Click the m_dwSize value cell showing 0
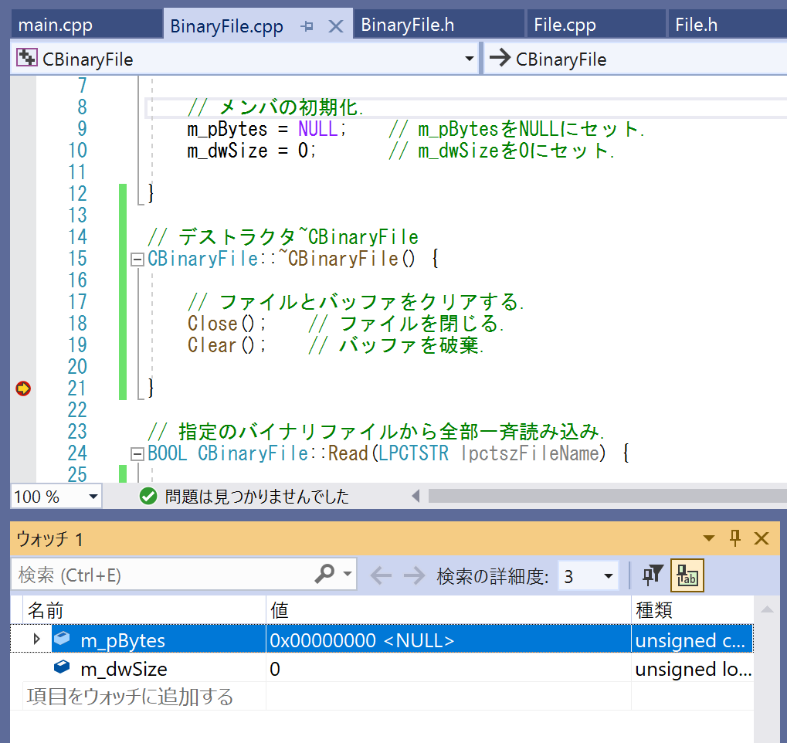Screen dimensions: 787x743 (448, 668)
